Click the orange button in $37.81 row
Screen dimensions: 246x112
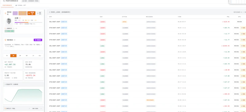click(x=243, y=100)
